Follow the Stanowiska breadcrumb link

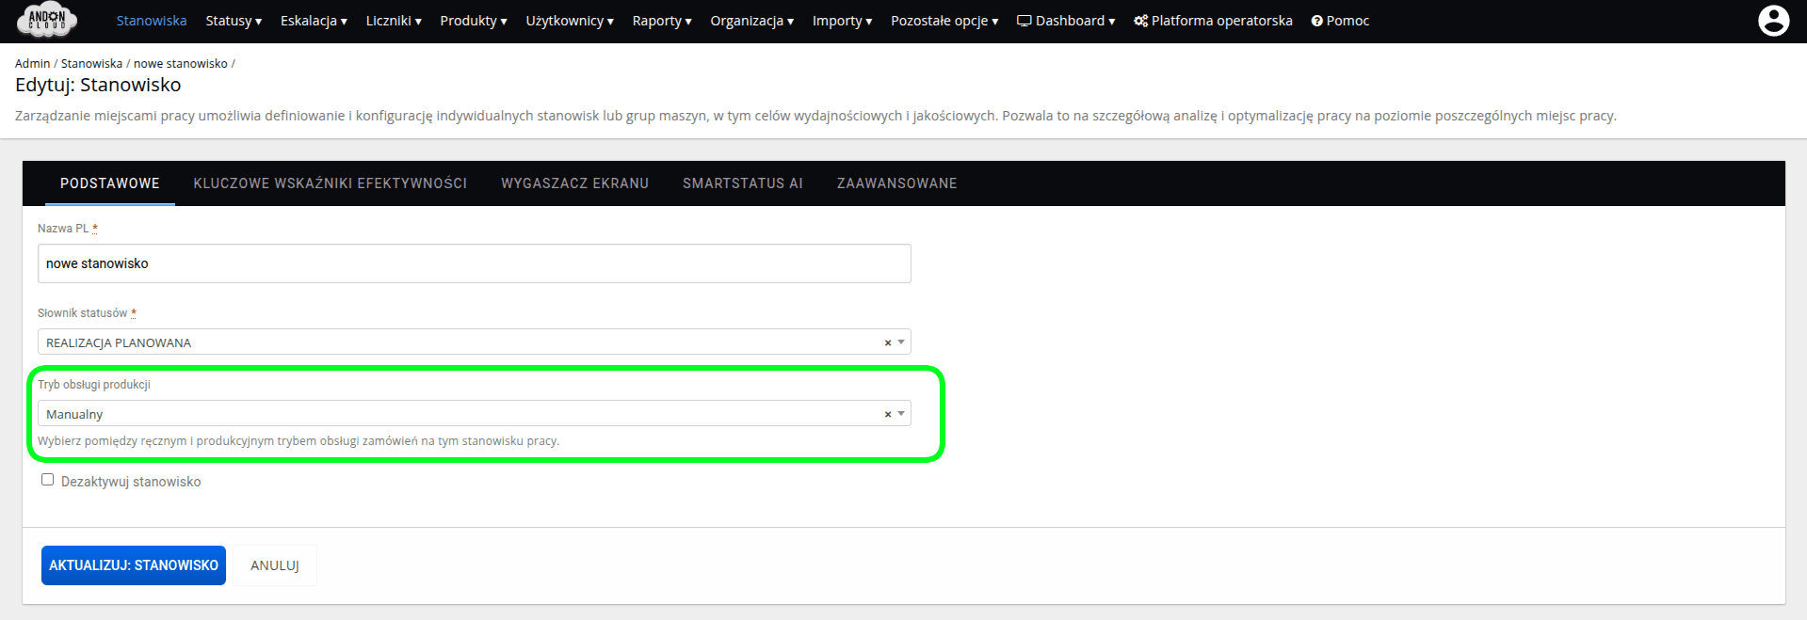coord(91,64)
